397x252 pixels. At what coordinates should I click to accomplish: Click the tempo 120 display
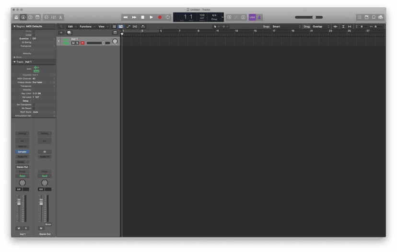pos(202,15)
